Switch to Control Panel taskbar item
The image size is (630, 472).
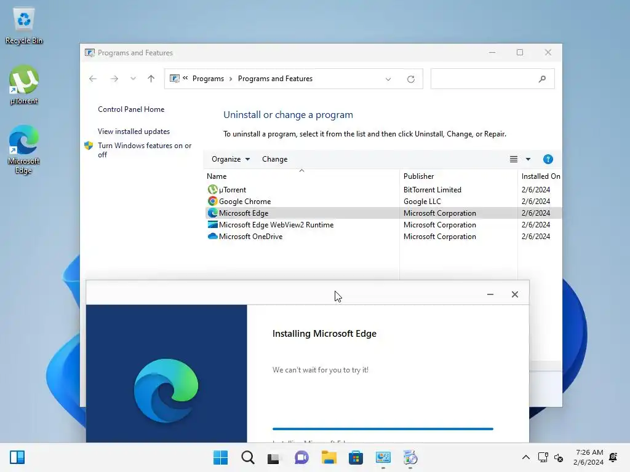[x=383, y=457]
